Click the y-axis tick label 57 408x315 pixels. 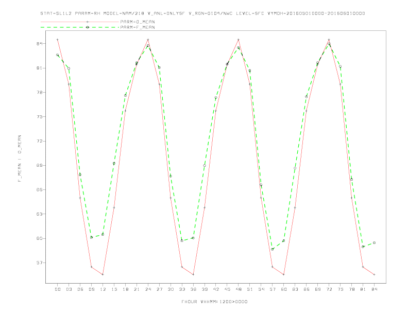tap(39, 263)
